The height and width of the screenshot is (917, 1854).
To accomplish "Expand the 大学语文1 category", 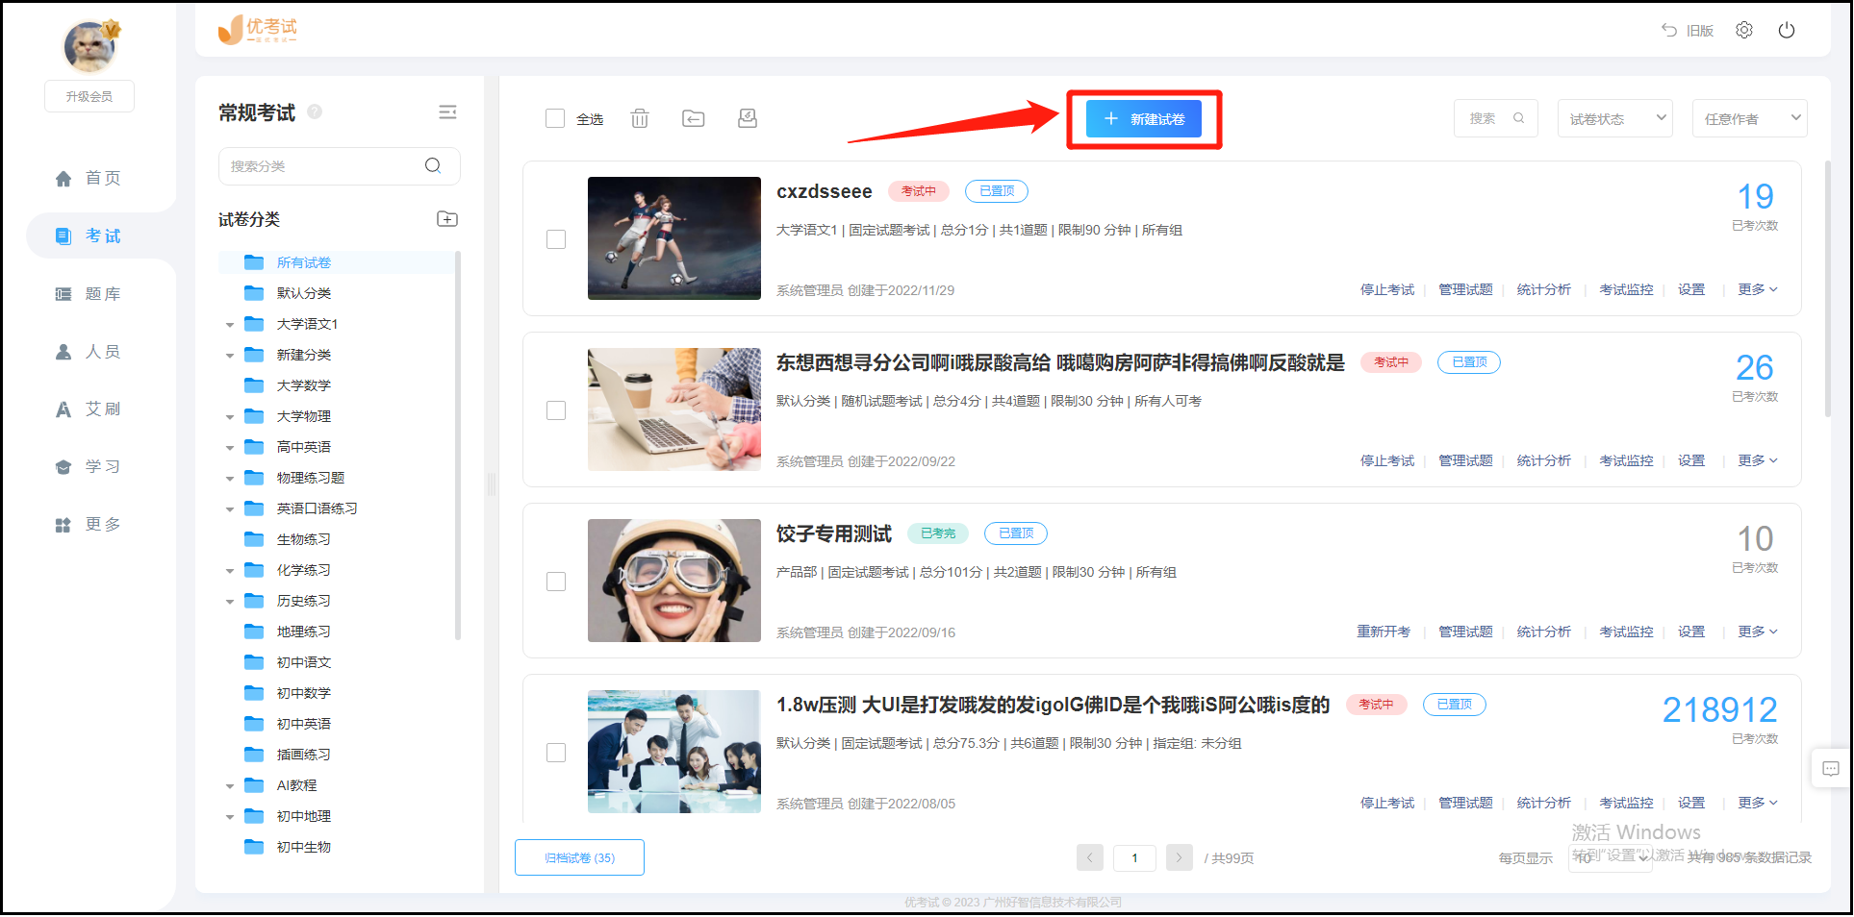I will (x=230, y=325).
